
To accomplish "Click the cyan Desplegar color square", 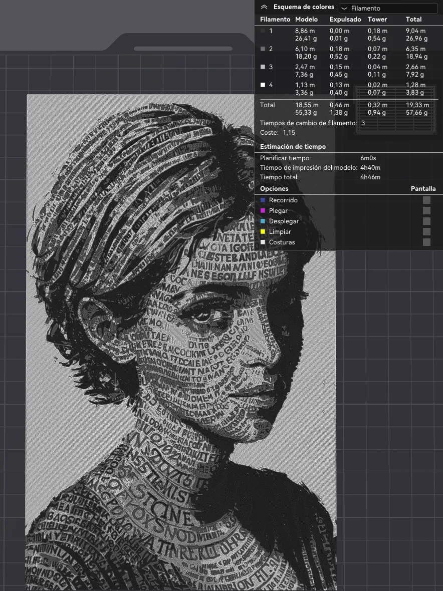I will coord(263,221).
